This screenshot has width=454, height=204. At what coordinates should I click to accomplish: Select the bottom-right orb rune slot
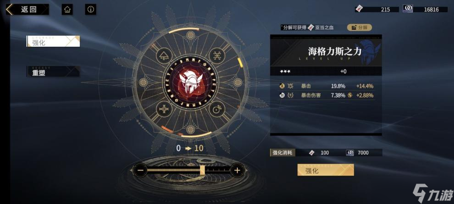[217, 109]
